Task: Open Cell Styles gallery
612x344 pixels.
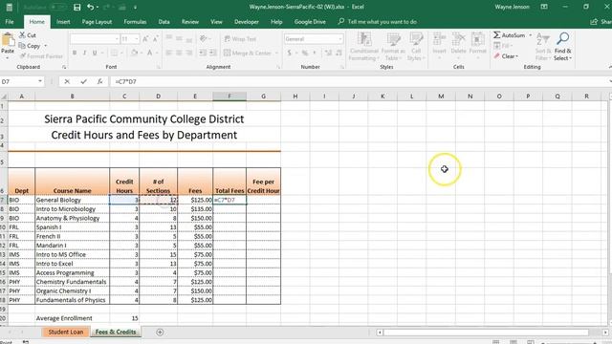Action: [416, 47]
